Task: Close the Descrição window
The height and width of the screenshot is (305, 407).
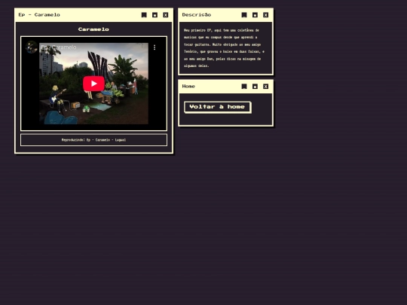Action: tap(265, 15)
